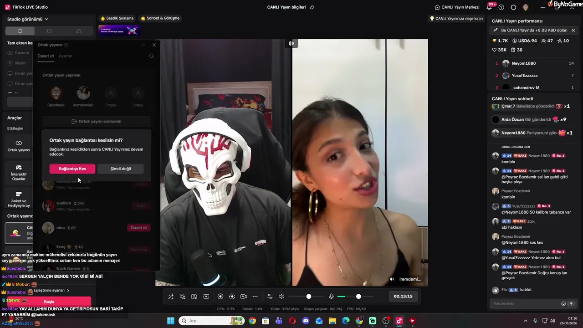Click the pink Başla button
The height and width of the screenshot is (328, 583).
49,302
